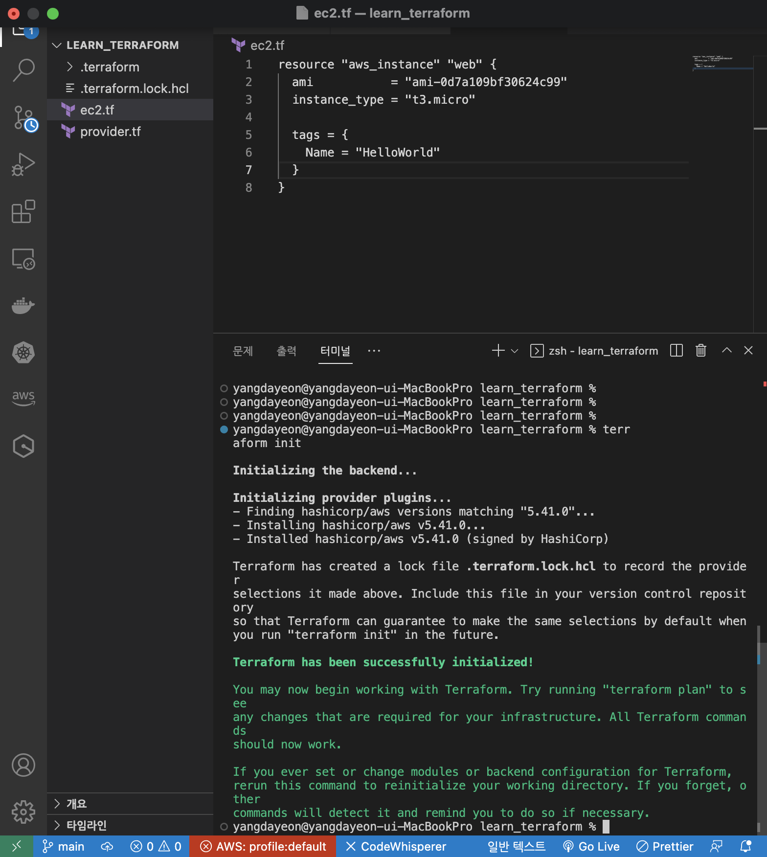Open the Extensions view
Image resolution: width=767 pixels, height=857 pixels.
[x=23, y=211]
